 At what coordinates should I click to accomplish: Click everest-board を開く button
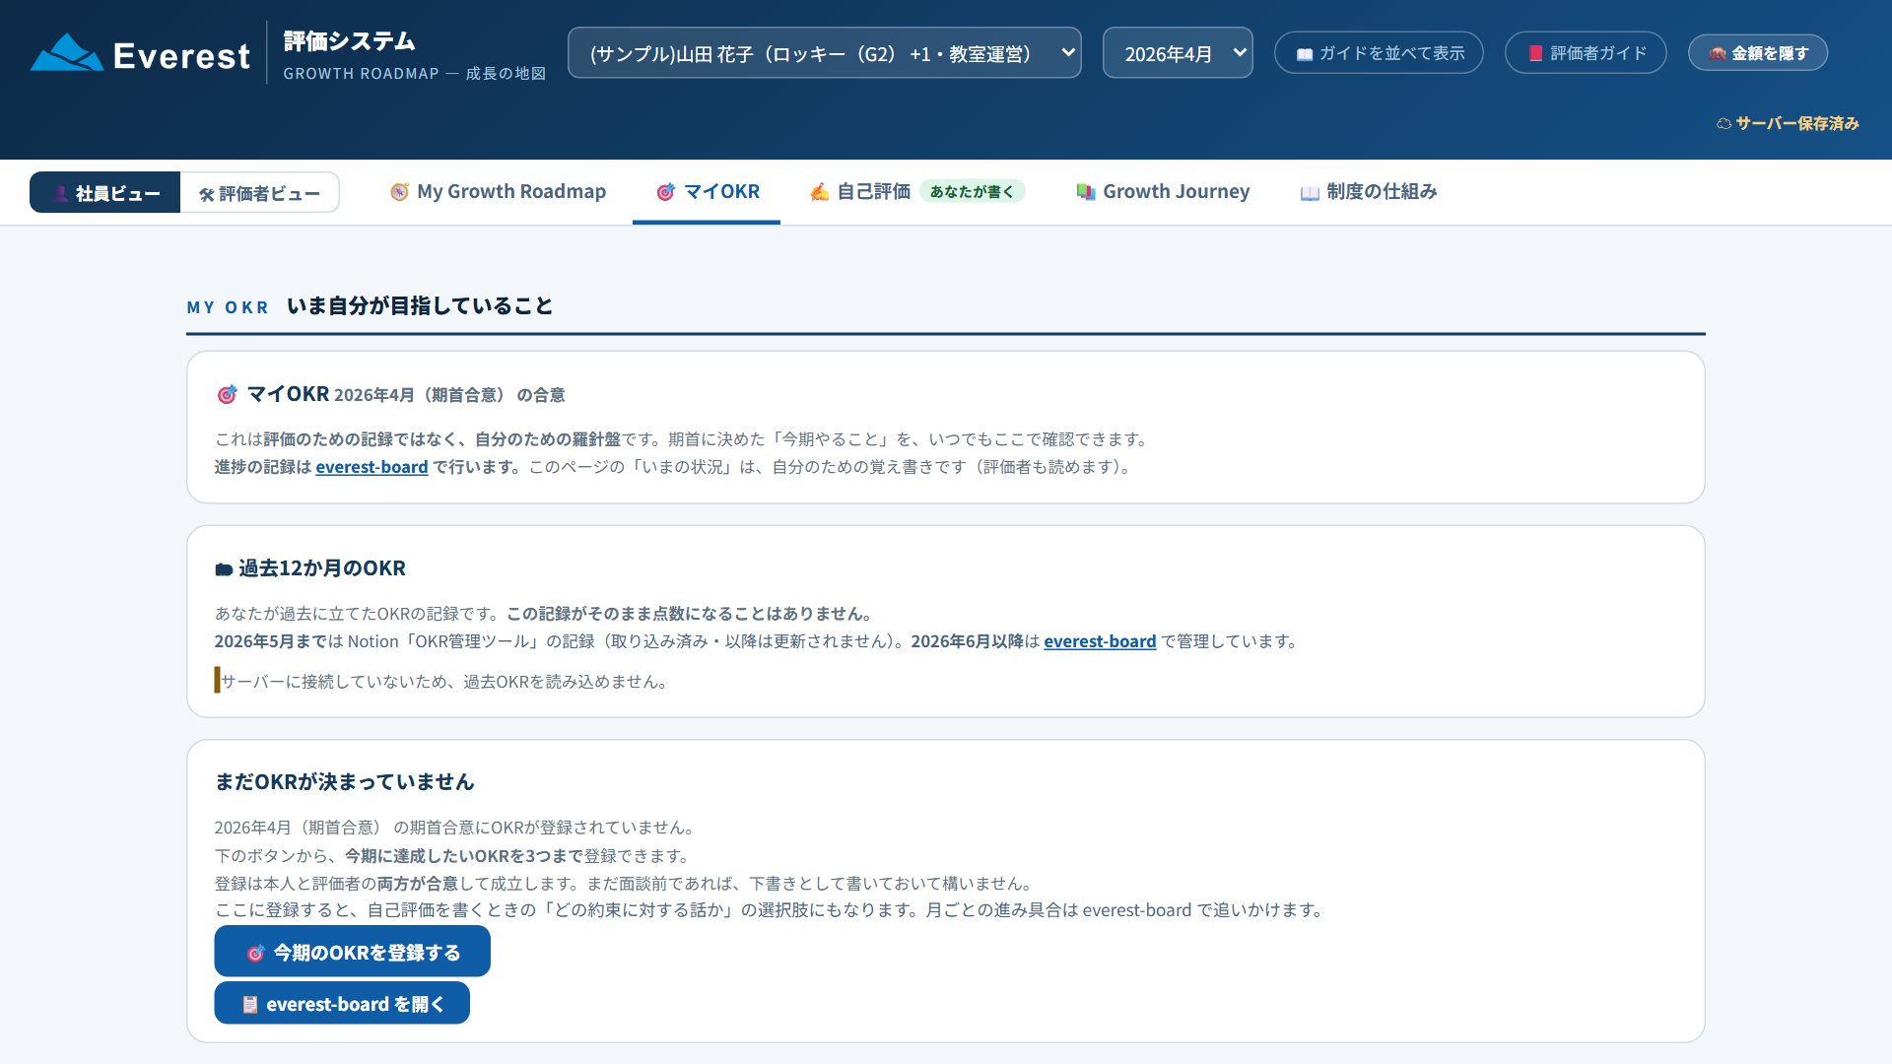(x=342, y=1003)
